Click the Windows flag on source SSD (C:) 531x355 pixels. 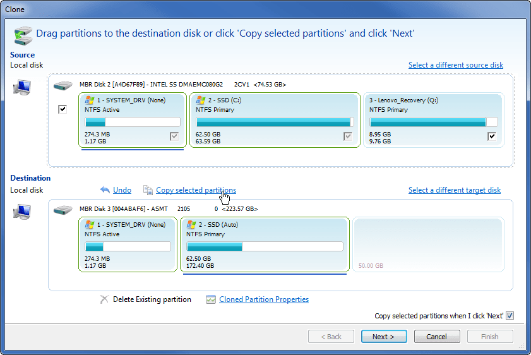(201, 100)
